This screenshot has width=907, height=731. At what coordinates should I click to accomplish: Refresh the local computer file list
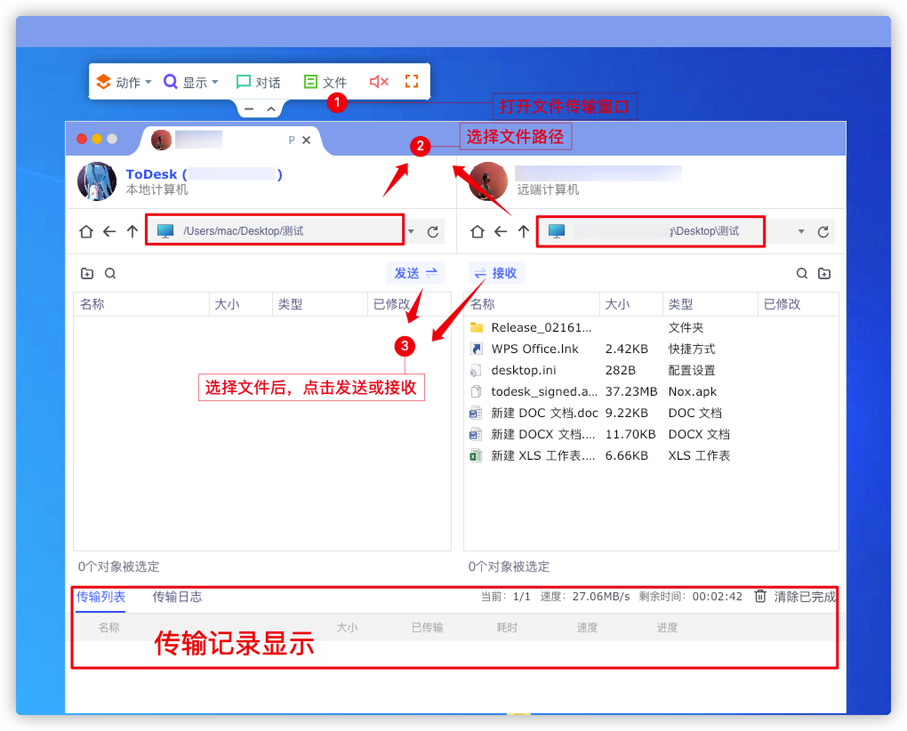coord(433,232)
